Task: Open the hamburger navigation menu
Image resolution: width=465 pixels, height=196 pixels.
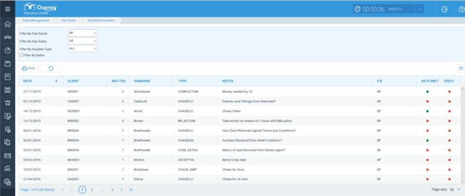Action: click(x=7, y=9)
